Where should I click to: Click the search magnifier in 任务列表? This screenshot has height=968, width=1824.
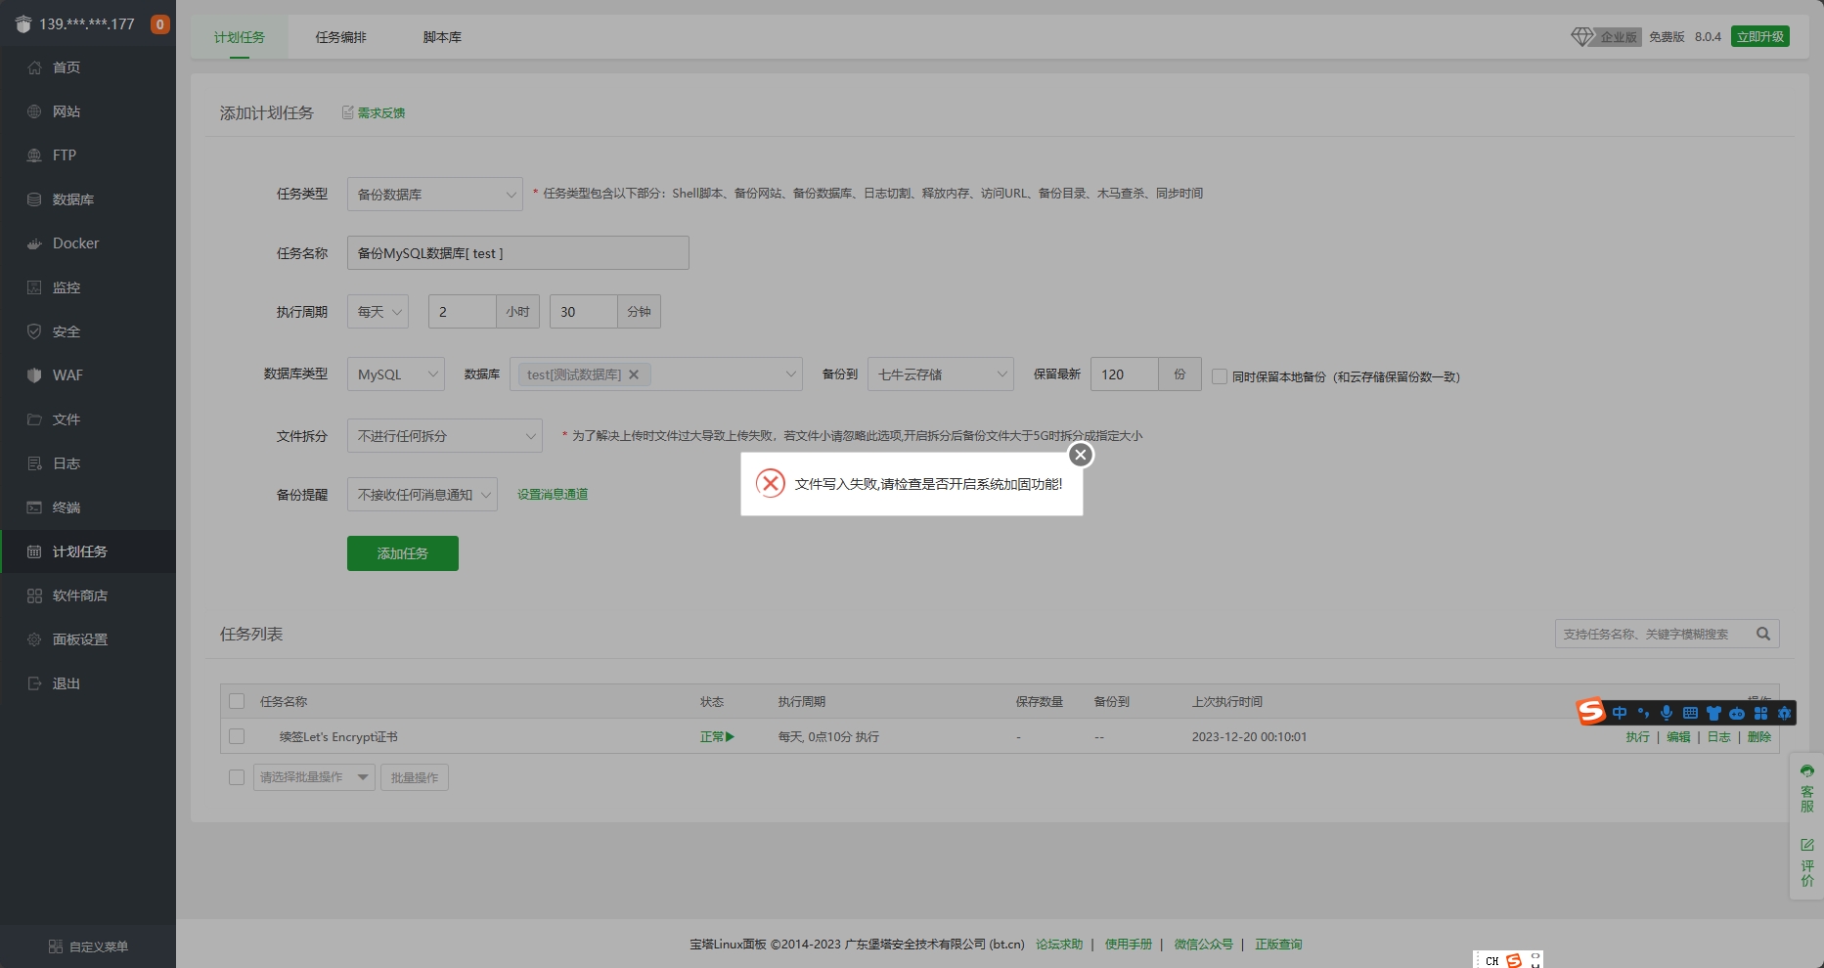pyautogui.click(x=1763, y=634)
